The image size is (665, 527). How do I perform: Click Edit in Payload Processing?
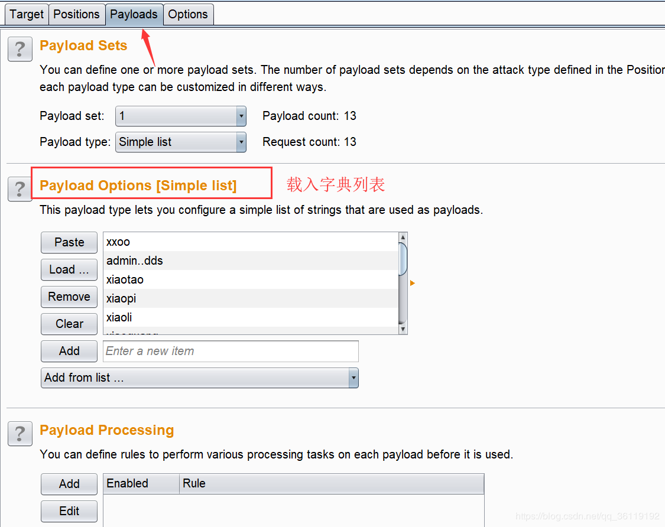click(x=69, y=511)
